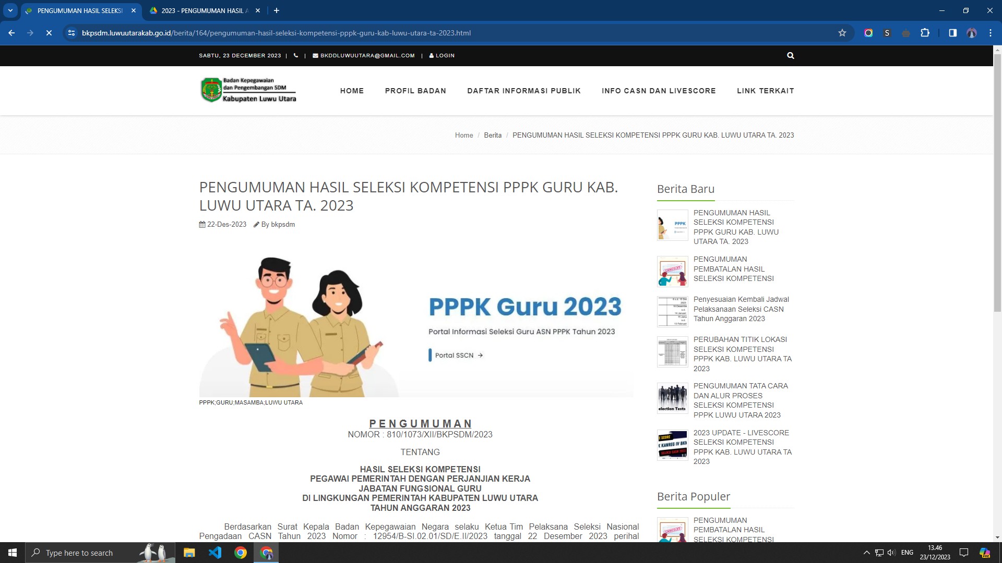Click the schedule table news thumbnail
The image size is (1002, 563).
[x=673, y=312]
